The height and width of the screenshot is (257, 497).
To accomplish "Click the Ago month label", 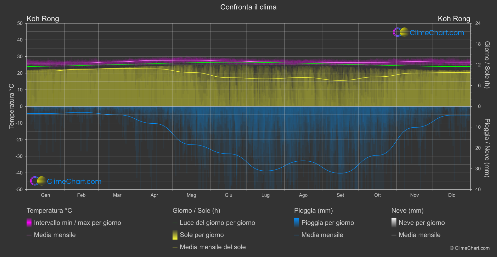I will (x=303, y=195).
